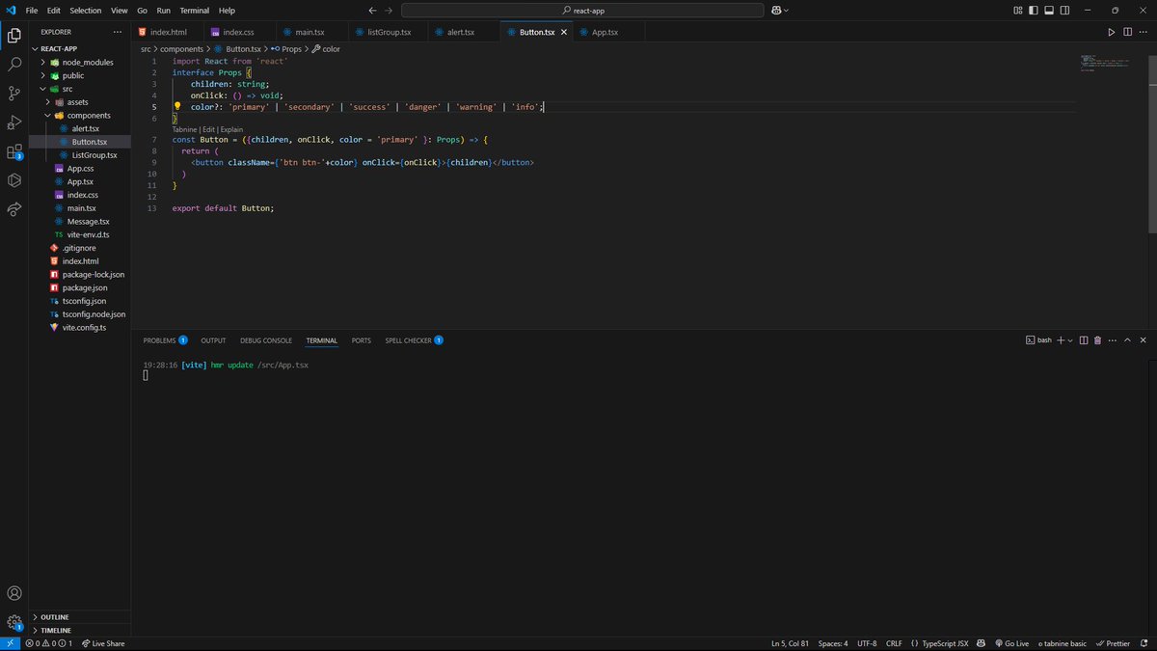Open the Manage gear icon

click(14, 622)
